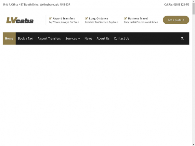This screenshot has height=146, width=195.
Task: Click the Call Us phone number
Action: tap(181, 5)
